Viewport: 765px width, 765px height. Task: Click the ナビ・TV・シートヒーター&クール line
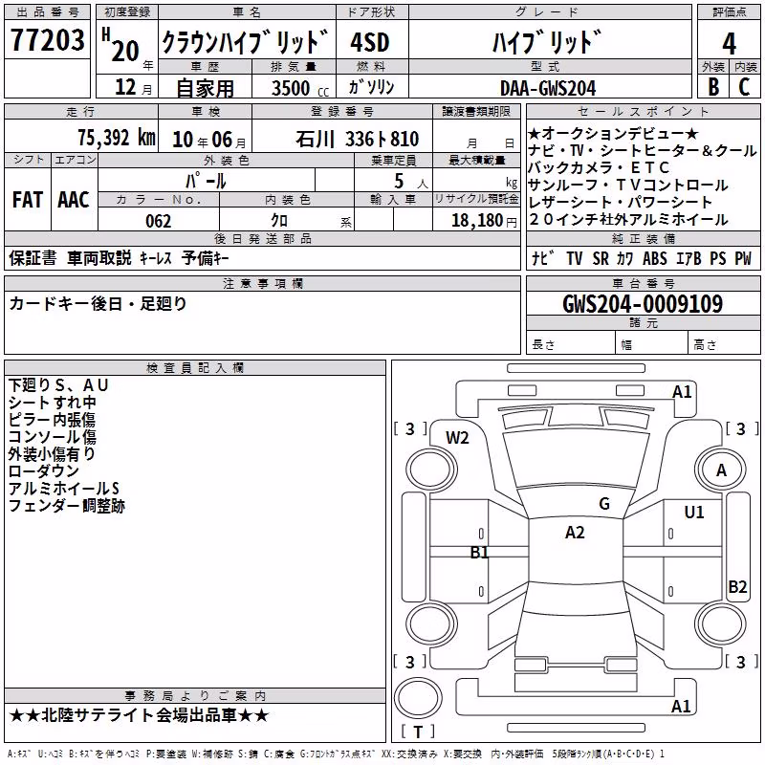[x=643, y=150]
